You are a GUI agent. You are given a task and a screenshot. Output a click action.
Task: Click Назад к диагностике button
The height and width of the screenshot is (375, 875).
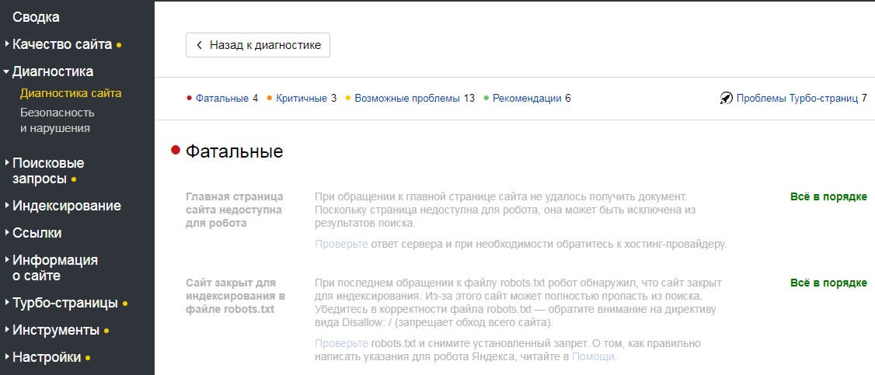click(x=258, y=45)
